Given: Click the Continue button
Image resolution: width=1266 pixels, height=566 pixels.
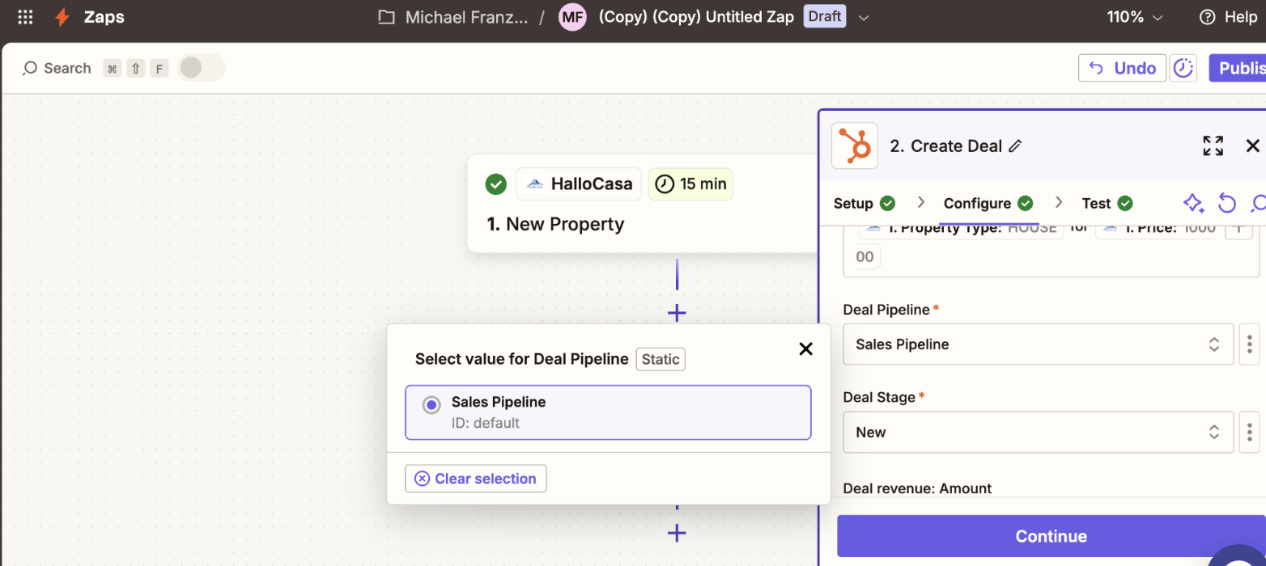Looking at the screenshot, I should pos(1051,536).
